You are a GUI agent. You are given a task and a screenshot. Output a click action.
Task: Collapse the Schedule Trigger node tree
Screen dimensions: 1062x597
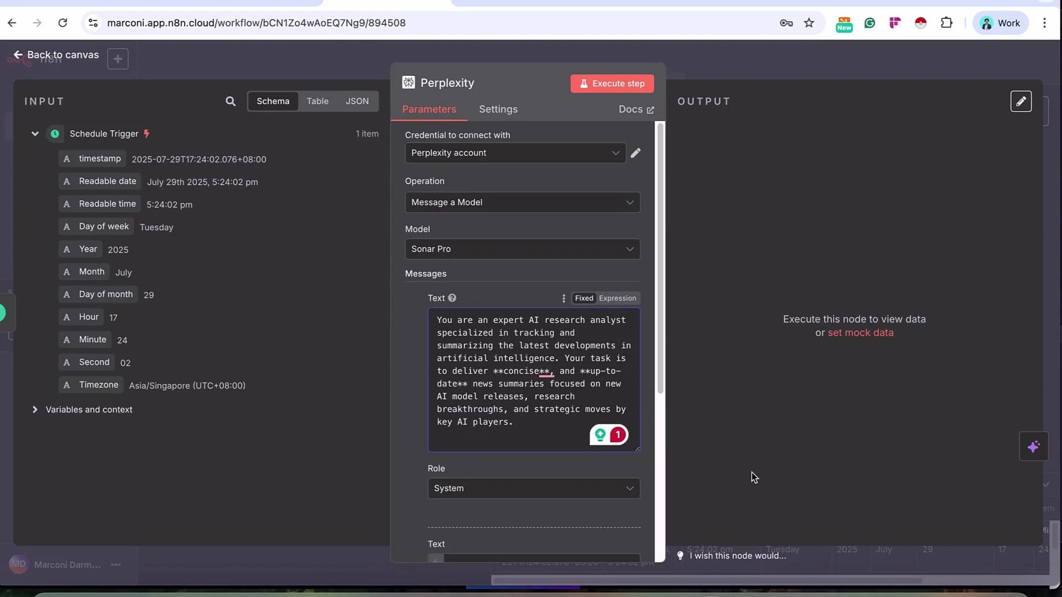pyautogui.click(x=35, y=134)
